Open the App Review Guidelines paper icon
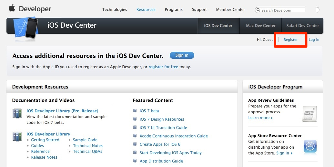 click(309, 114)
